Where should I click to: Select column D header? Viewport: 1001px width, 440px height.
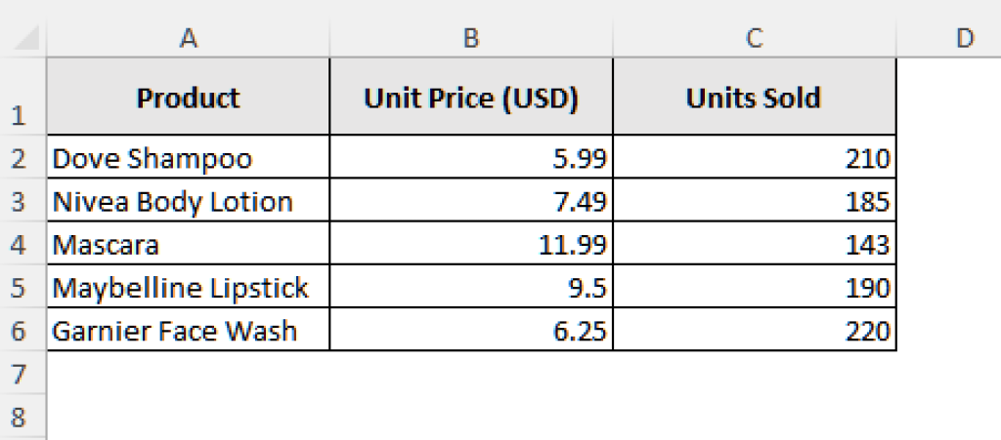tap(964, 38)
